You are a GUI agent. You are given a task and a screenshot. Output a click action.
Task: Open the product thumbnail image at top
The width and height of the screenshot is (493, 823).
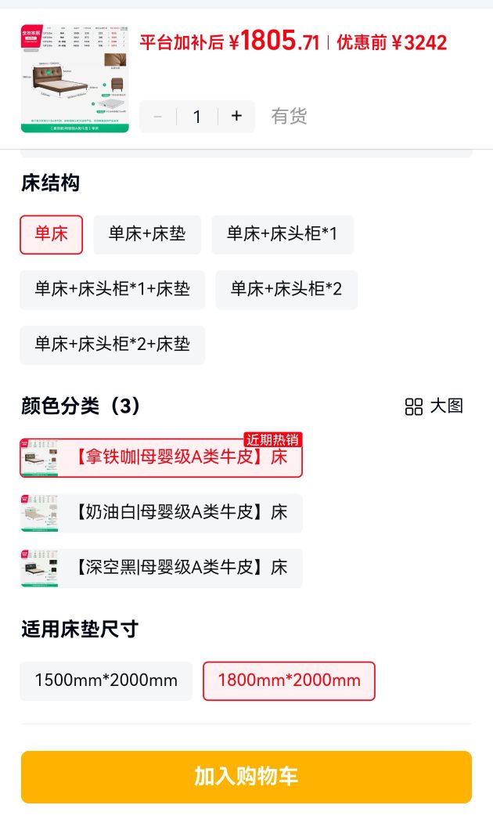(x=74, y=79)
